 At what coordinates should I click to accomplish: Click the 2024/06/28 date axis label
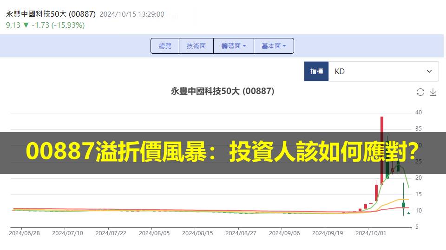[24, 233]
